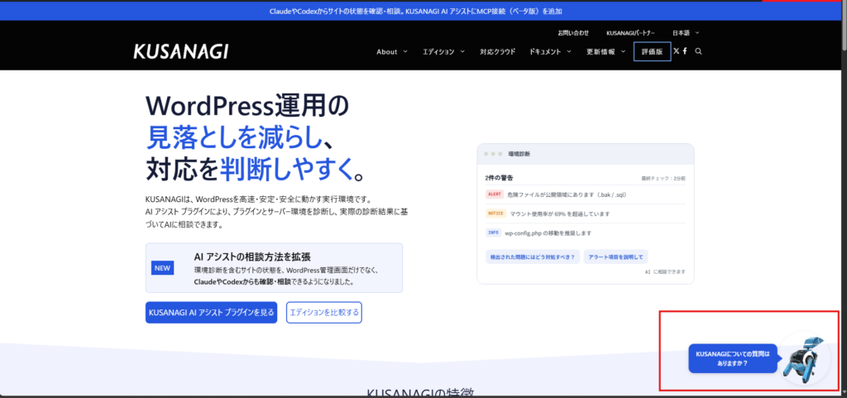Open the KUSANAGIパートナー link
The image size is (847, 398).
click(x=630, y=33)
